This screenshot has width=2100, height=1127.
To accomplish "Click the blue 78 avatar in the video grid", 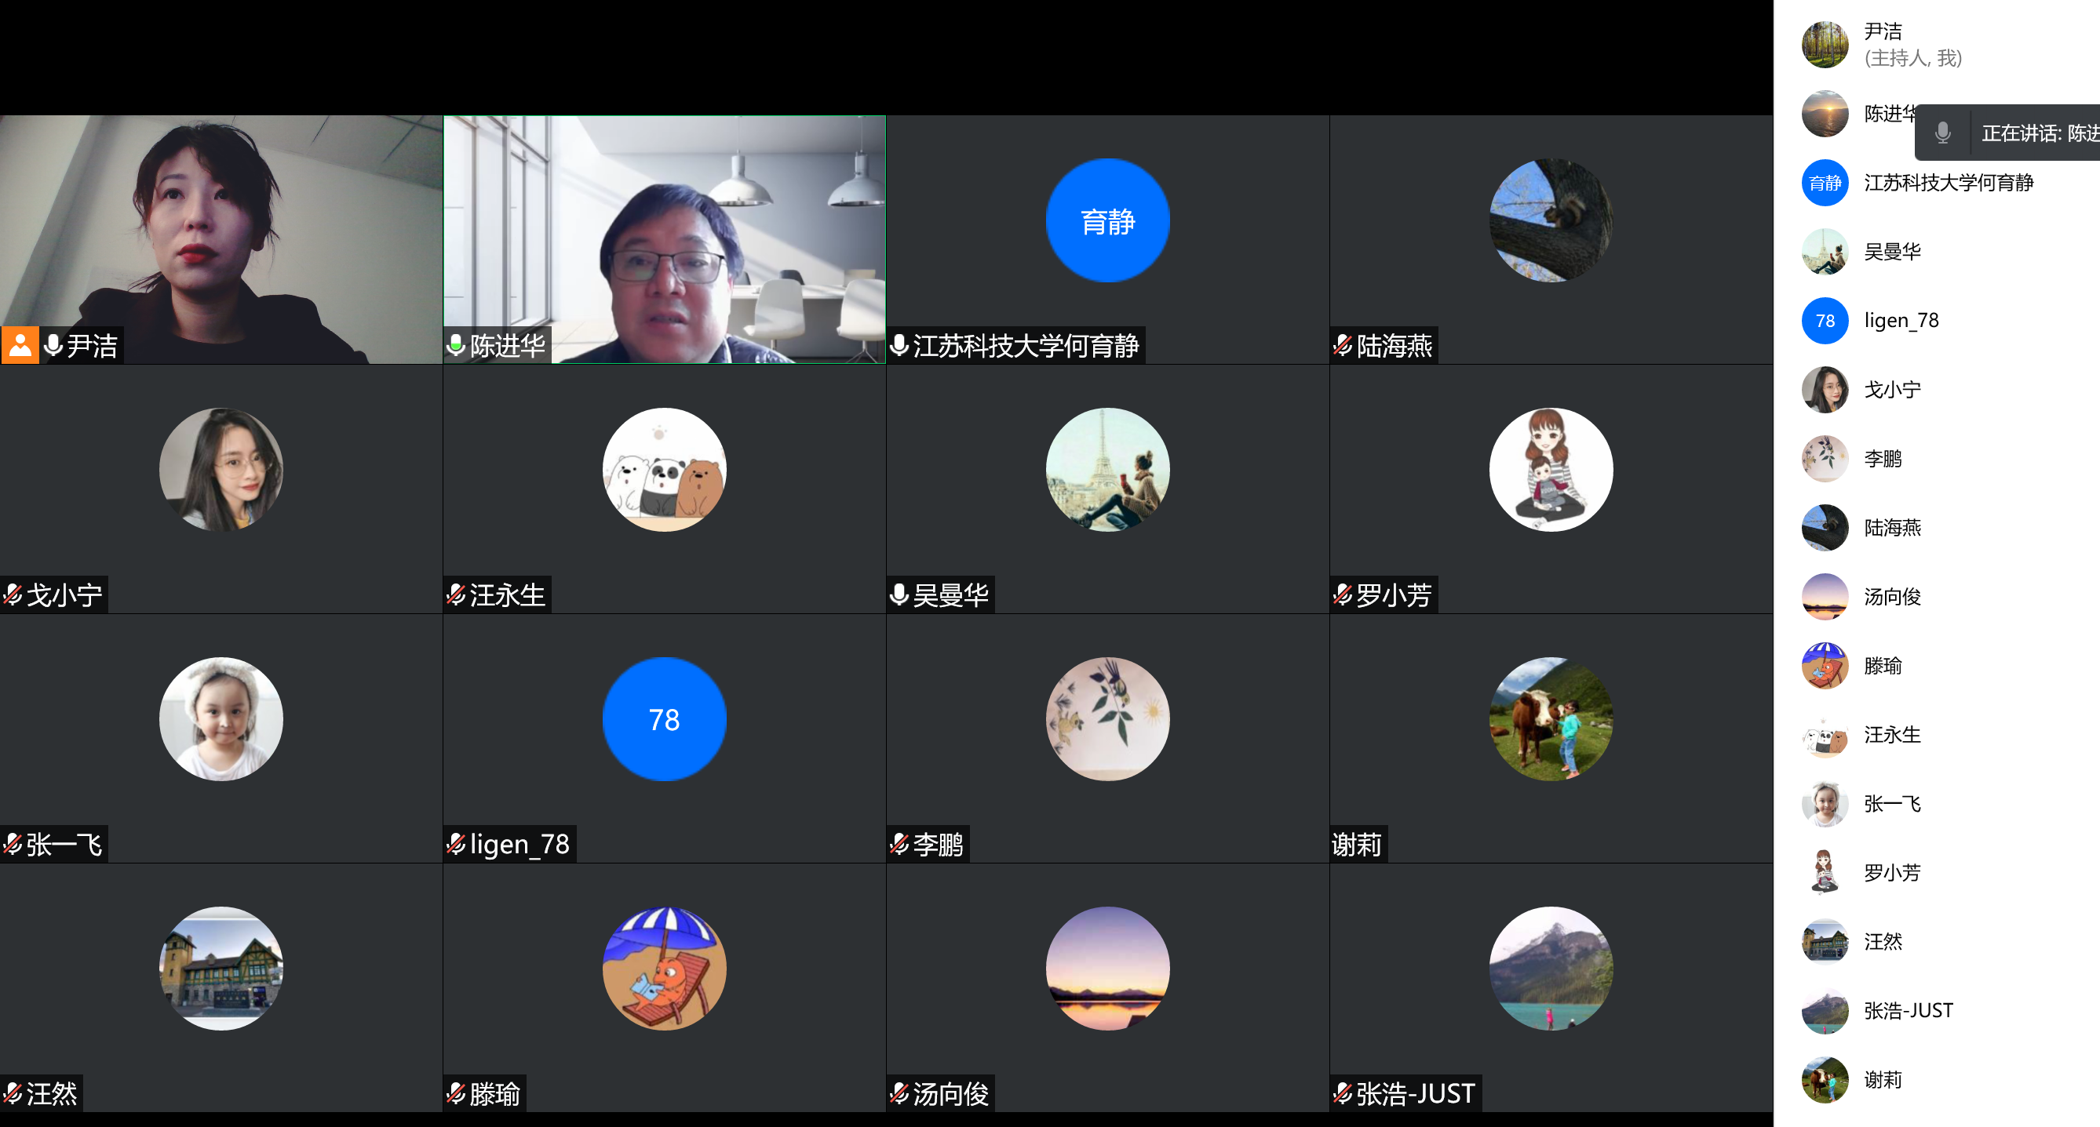I will [664, 719].
